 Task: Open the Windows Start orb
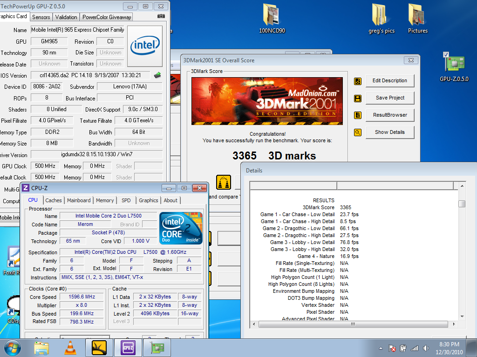pos(13,348)
